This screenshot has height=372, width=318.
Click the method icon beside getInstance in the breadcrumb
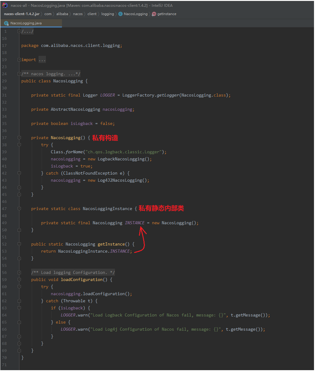[154, 14]
